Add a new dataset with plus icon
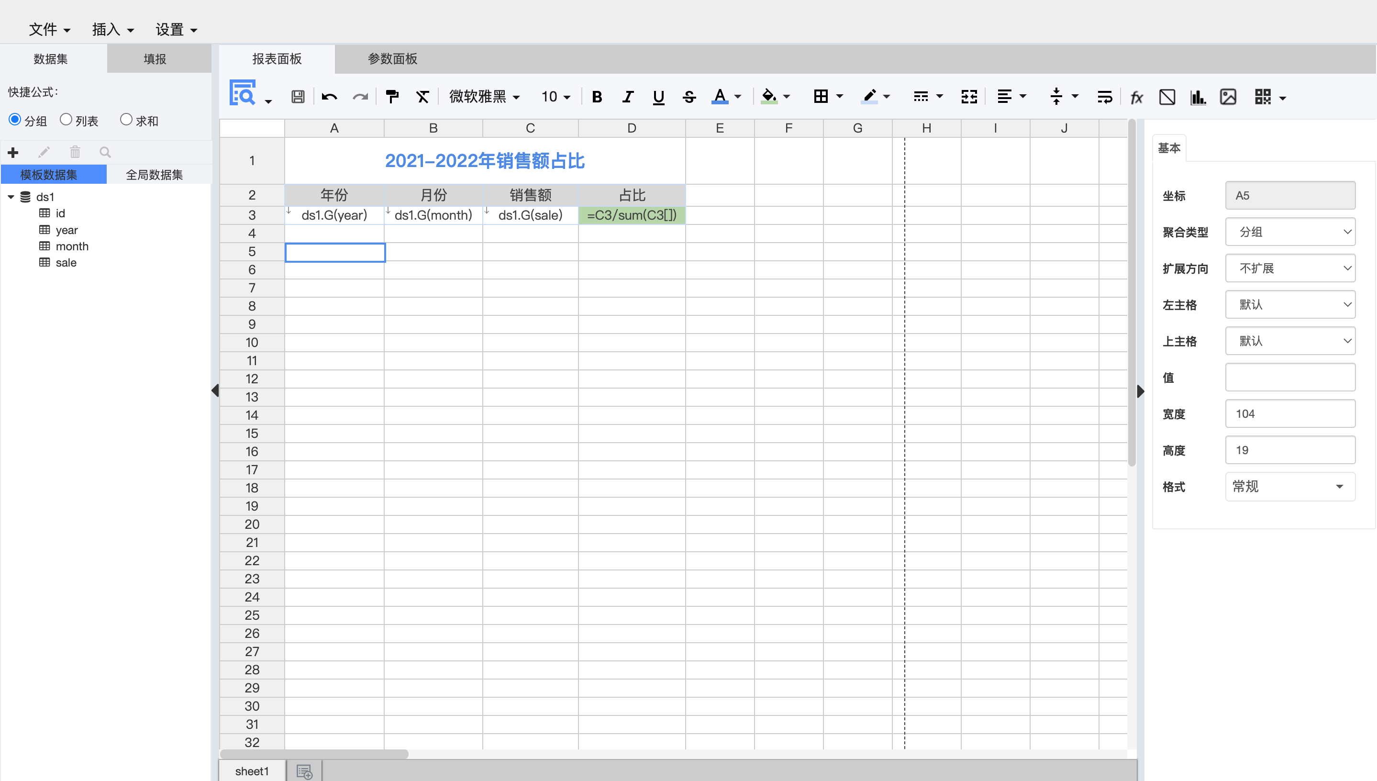 pyautogui.click(x=13, y=152)
